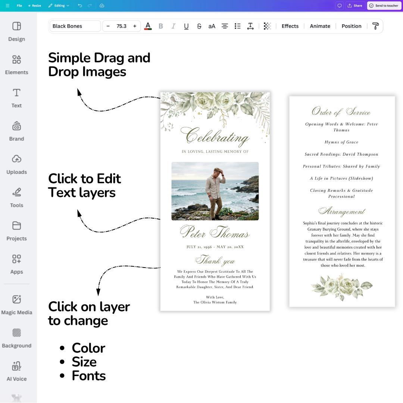Undo the last action

click(x=80, y=6)
